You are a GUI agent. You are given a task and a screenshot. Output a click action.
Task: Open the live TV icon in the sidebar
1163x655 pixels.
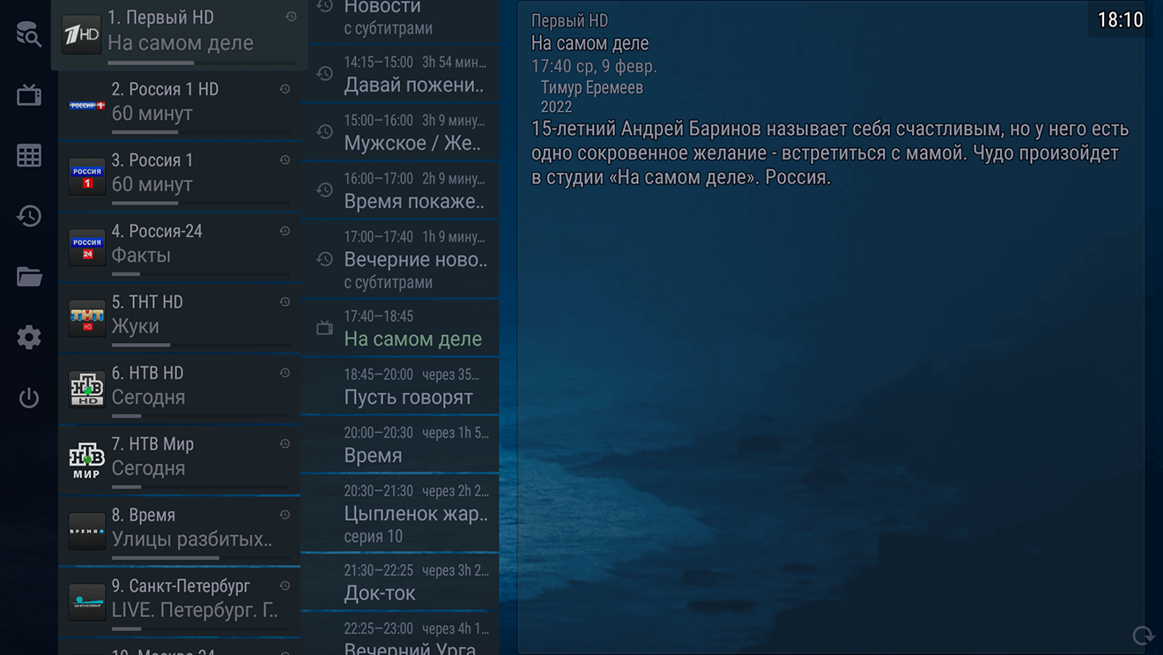(x=28, y=94)
